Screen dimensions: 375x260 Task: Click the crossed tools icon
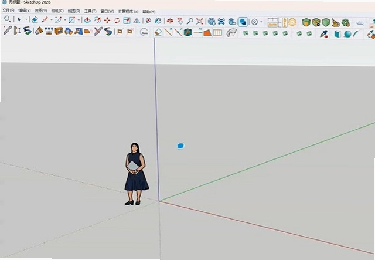pyautogui.click(x=98, y=31)
